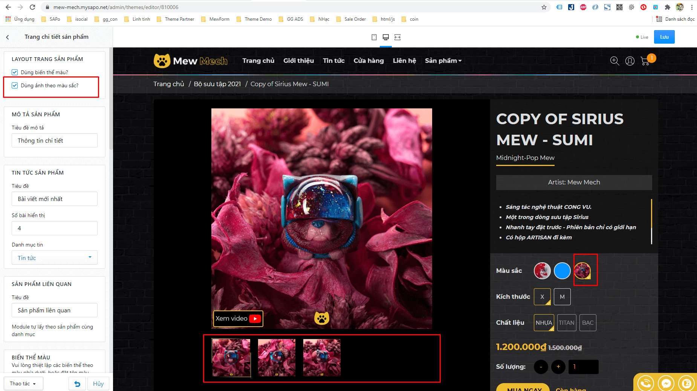This screenshot has height=391, width=697.
Task: Select NHỰA material option
Action: (544, 323)
